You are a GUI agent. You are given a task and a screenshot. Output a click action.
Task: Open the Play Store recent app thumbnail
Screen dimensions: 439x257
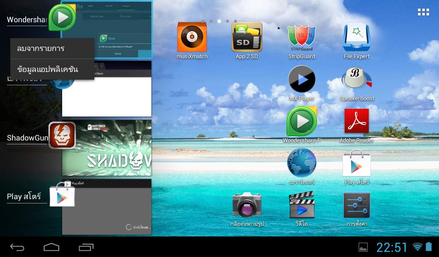(107, 207)
